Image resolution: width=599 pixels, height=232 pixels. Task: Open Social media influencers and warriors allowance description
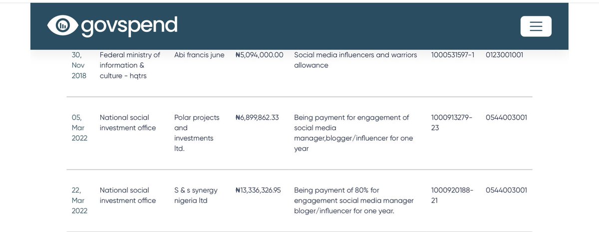tap(355, 60)
